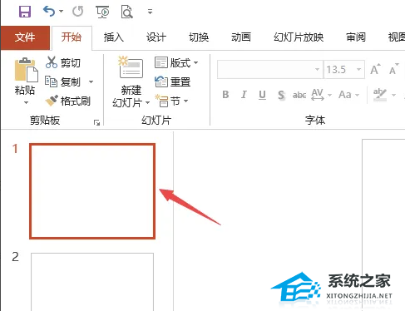
Task: Toggle strikethrough abc button
Action: click(x=299, y=95)
